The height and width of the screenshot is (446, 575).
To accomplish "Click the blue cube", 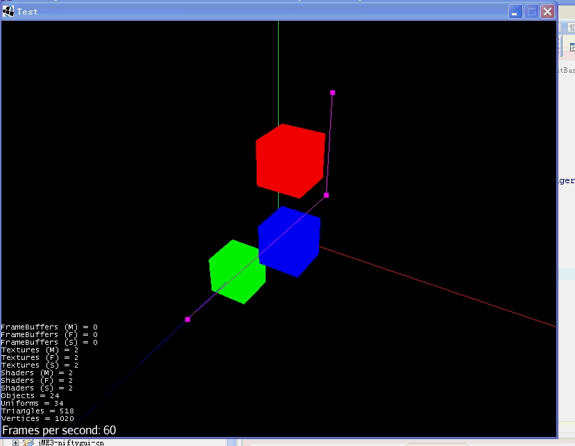I will pos(289,241).
